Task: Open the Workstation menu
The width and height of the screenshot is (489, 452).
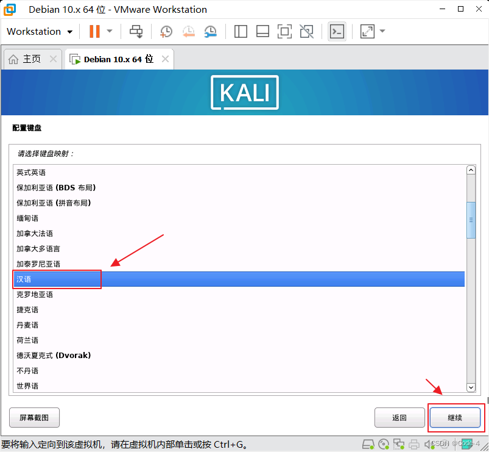Action: pos(40,32)
